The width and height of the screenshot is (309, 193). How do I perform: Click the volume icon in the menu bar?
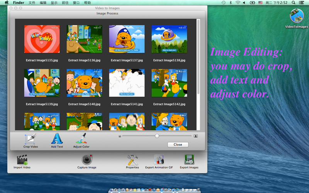pyautogui.click(x=244, y=3)
